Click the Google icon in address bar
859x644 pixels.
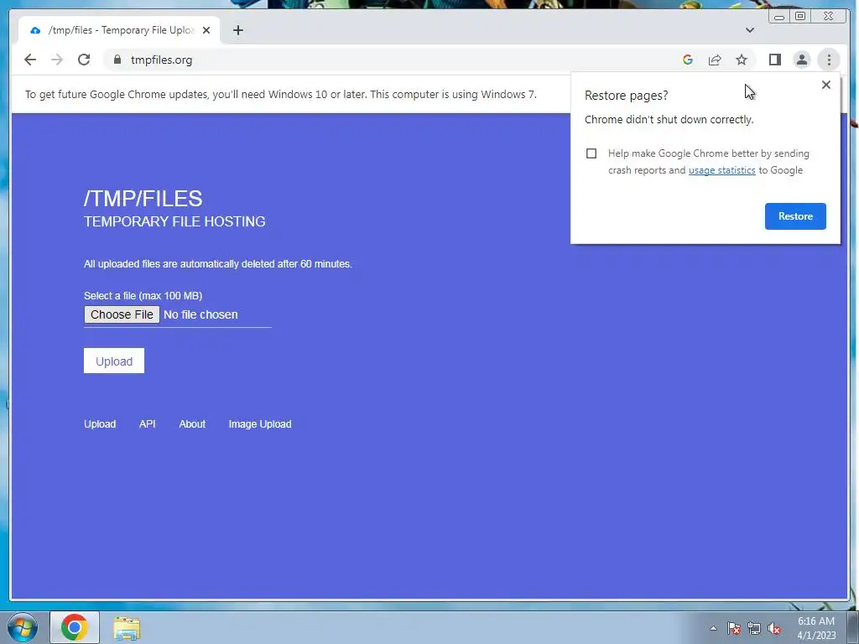tap(688, 60)
